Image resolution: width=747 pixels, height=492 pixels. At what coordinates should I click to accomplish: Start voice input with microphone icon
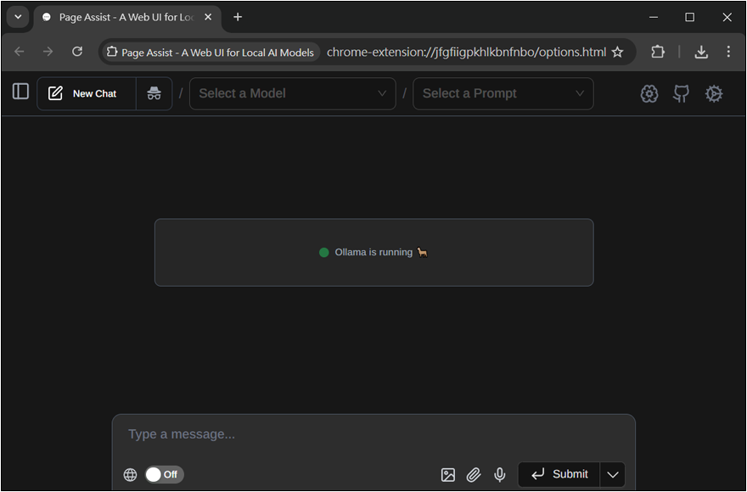(499, 474)
